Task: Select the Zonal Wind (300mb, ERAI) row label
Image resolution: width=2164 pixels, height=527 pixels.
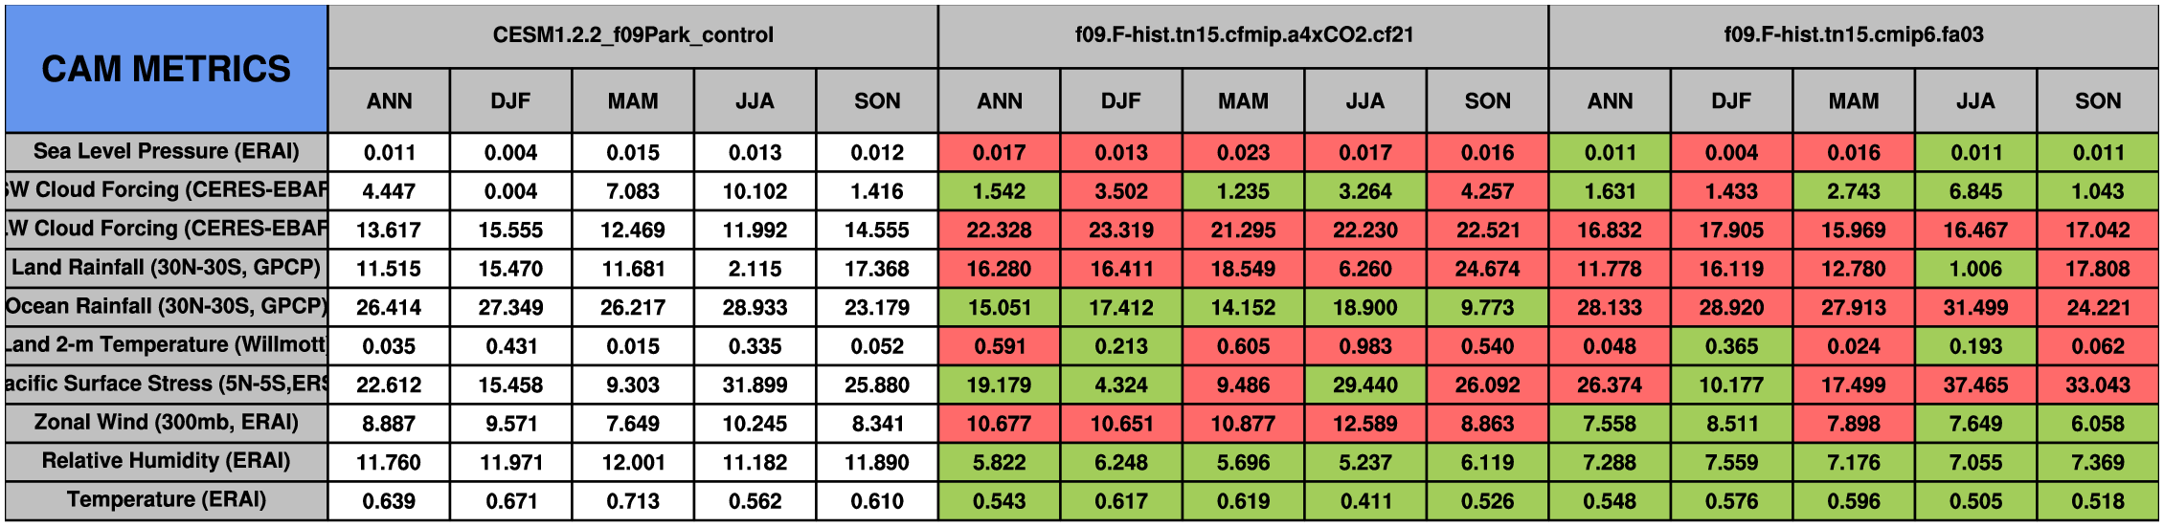Action: pyautogui.click(x=166, y=423)
